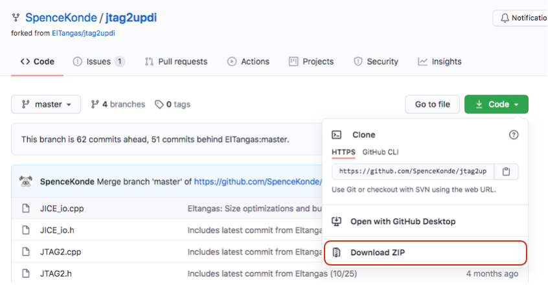Click the SpenceKonde avatar thumbnail in commit bar

(x=26, y=181)
